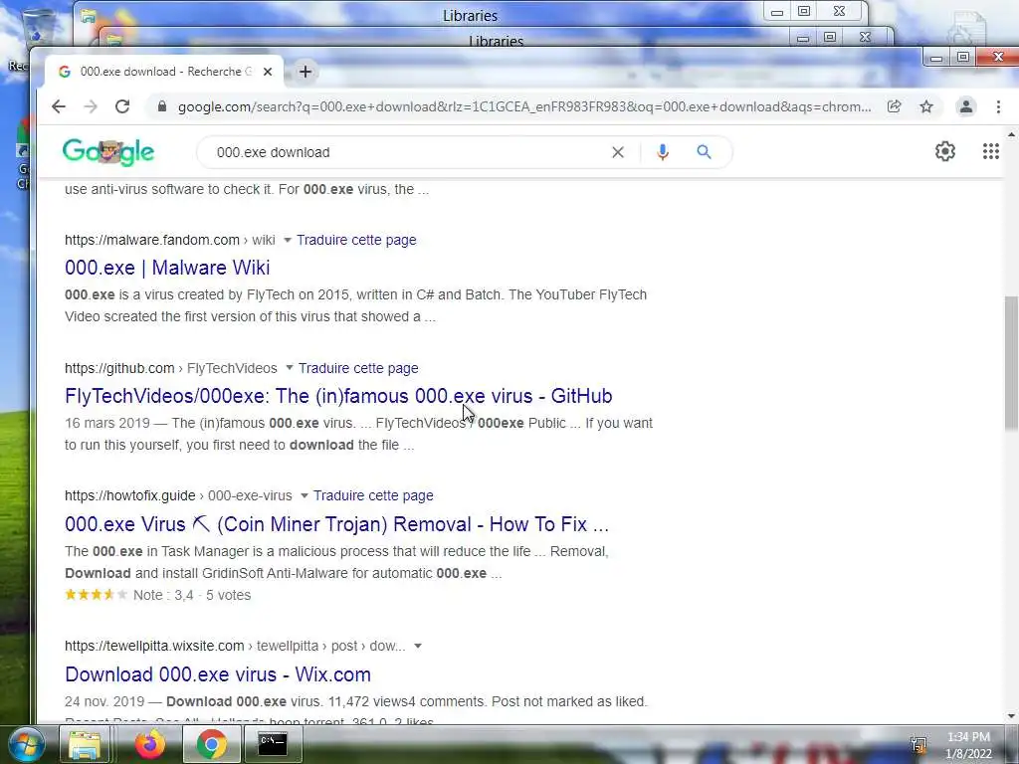Translate the howtofix.guide result page

373,495
